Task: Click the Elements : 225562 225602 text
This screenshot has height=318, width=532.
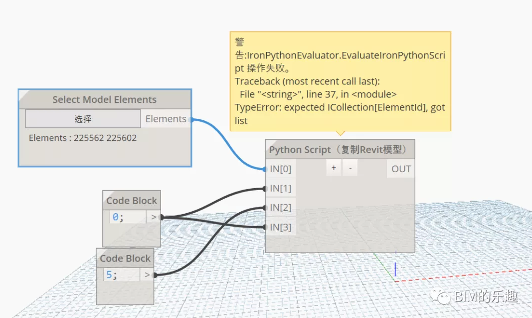Action: (x=83, y=138)
